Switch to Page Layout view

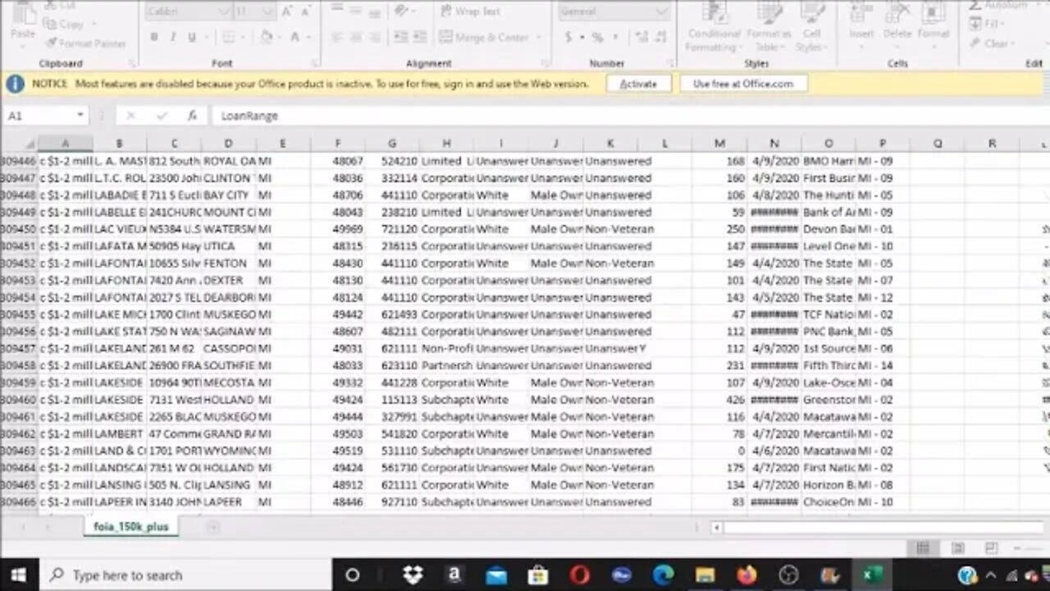(x=957, y=547)
